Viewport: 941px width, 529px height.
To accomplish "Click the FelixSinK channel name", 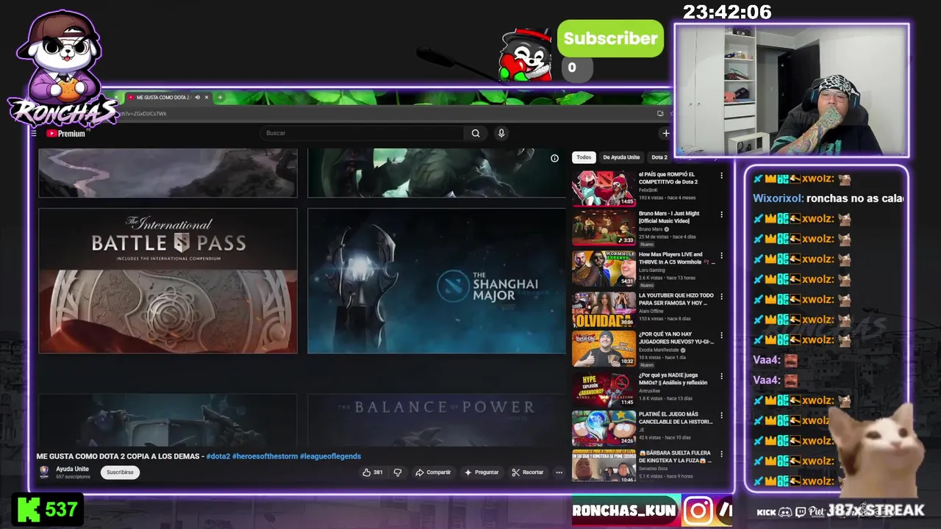I will 649,190.
